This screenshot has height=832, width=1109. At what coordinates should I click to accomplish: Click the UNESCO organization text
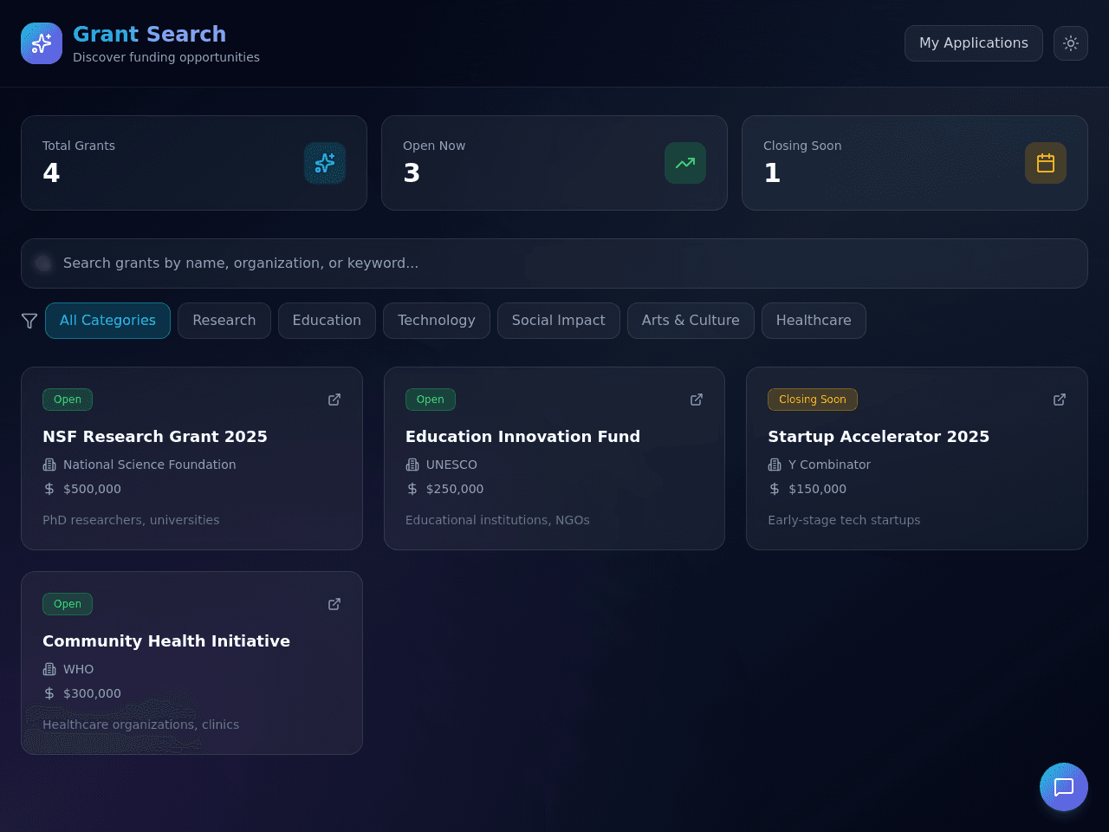(451, 465)
